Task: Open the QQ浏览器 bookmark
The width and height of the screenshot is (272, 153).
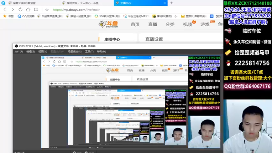Action: tap(26, 16)
